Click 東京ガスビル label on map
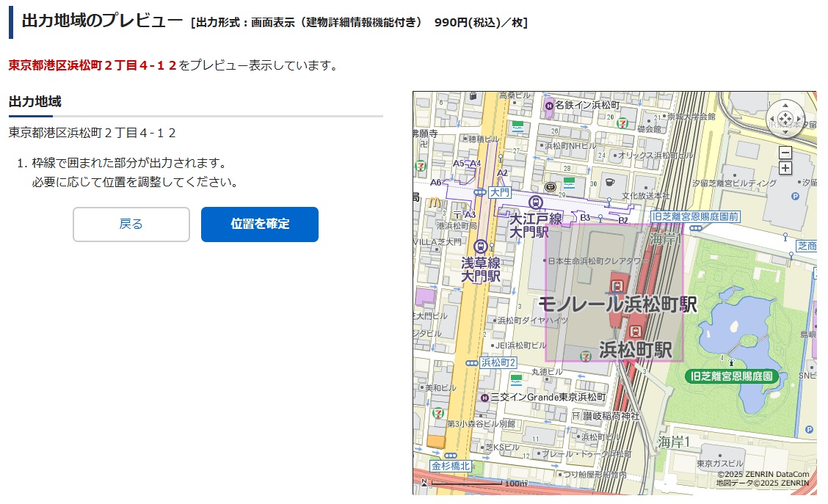This screenshot has height=504, width=828. (x=720, y=464)
